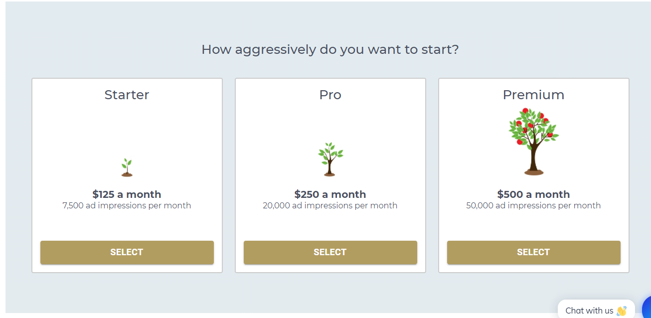Viewport: 651px width, 318px height.
Task: Select the Pro plan button
Action: click(x=330, y=252)
